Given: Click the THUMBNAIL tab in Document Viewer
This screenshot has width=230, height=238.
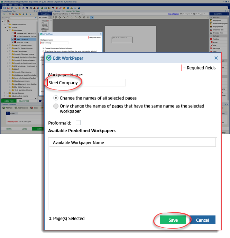Looking at the screenshot, I should tap(45, 14).
